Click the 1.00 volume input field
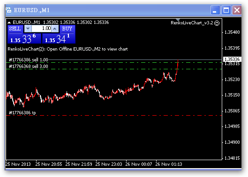248x177 pixels. point(41,29)
